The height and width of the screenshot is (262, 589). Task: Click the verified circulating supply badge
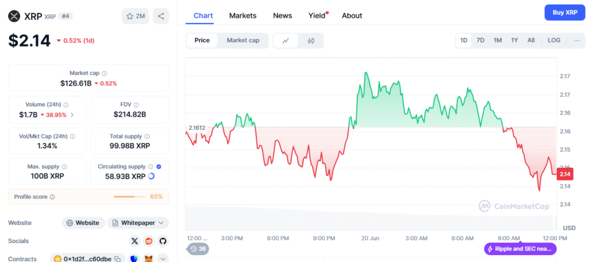coord(159,166)
